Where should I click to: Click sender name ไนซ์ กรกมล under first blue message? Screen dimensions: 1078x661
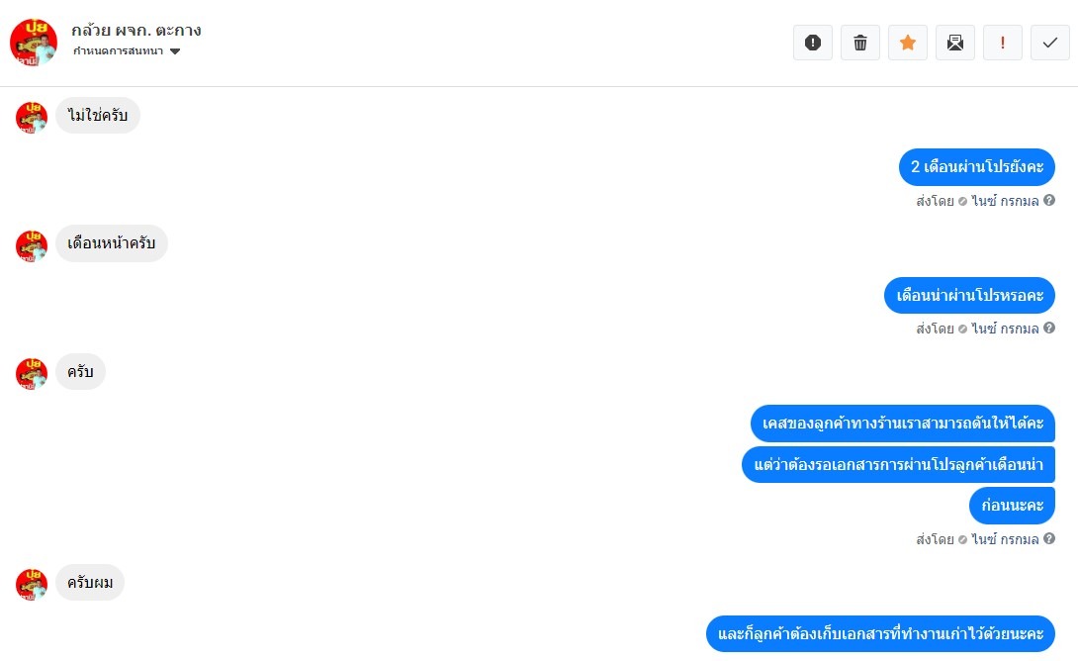click(x=1005, y=201)
